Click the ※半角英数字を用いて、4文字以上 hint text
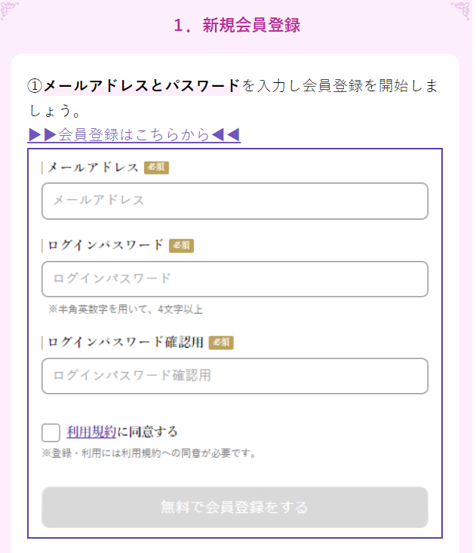The image size is (476, 553). click(x=125, y=309)
